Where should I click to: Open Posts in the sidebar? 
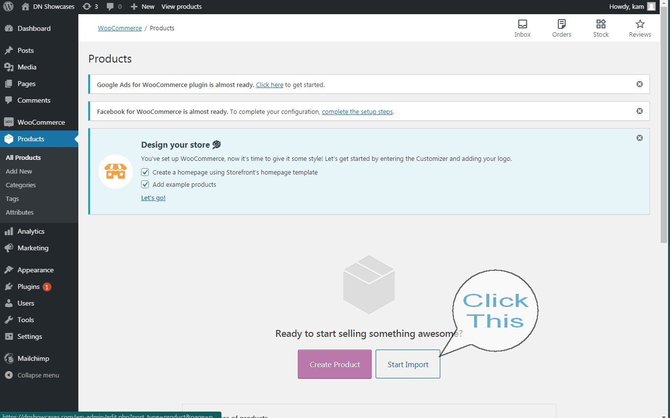coord(39,50)
